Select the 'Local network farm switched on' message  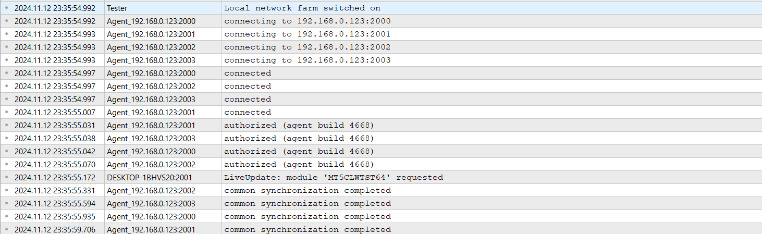click(302, 8)
